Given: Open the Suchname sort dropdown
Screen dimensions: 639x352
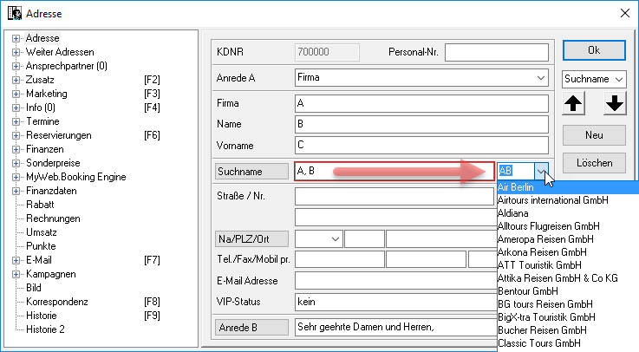Looking at the screenshot, I should click(618, 79).
